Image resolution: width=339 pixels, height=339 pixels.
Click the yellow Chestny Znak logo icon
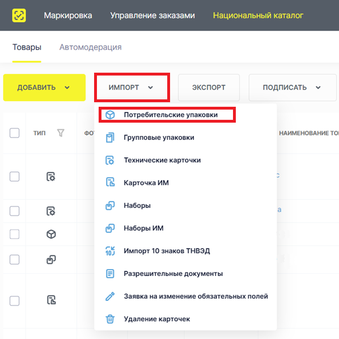pyautogui.click(x=19, y=15)
